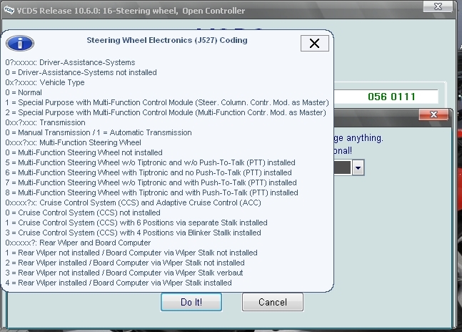The width and height of the screenshot is (462, 332).
Task: Click '2 = Rear Wiper installed / Board Computer not installed'
Action: (125, 263)
